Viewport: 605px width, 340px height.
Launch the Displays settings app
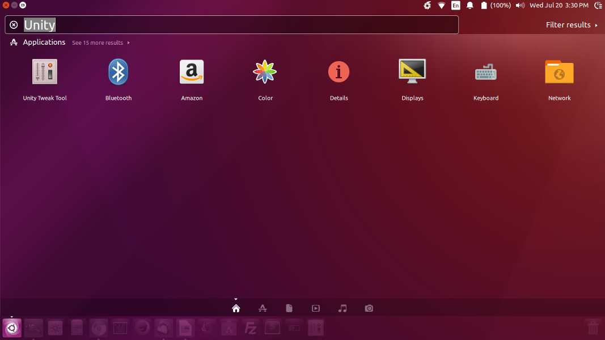pyautogui.click(x=412, y=80)
